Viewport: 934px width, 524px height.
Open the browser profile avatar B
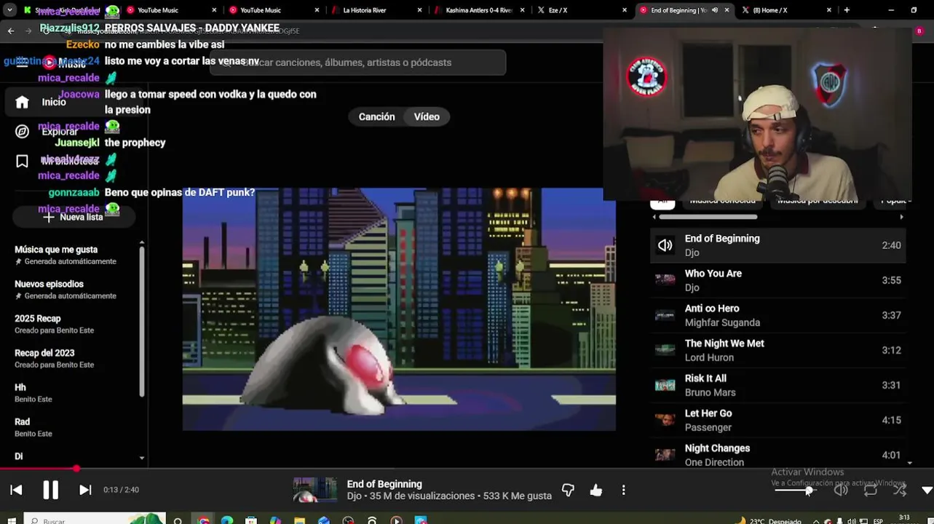(919, 31)
